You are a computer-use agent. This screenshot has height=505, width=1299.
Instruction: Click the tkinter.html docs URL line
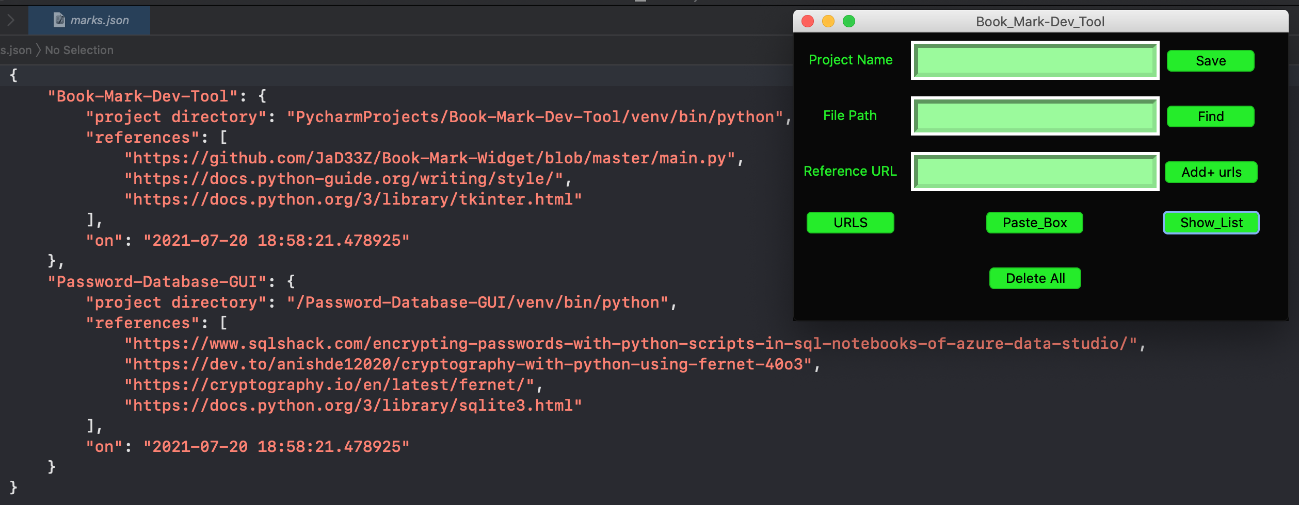pos(353,199)
